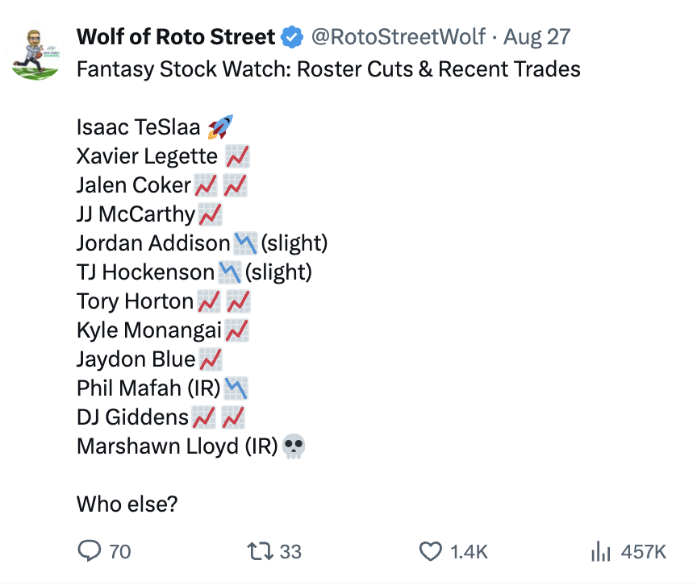Click the rocket emoji after Isaac TeSlaa
The image size is (697, 585).
point(220,127)
